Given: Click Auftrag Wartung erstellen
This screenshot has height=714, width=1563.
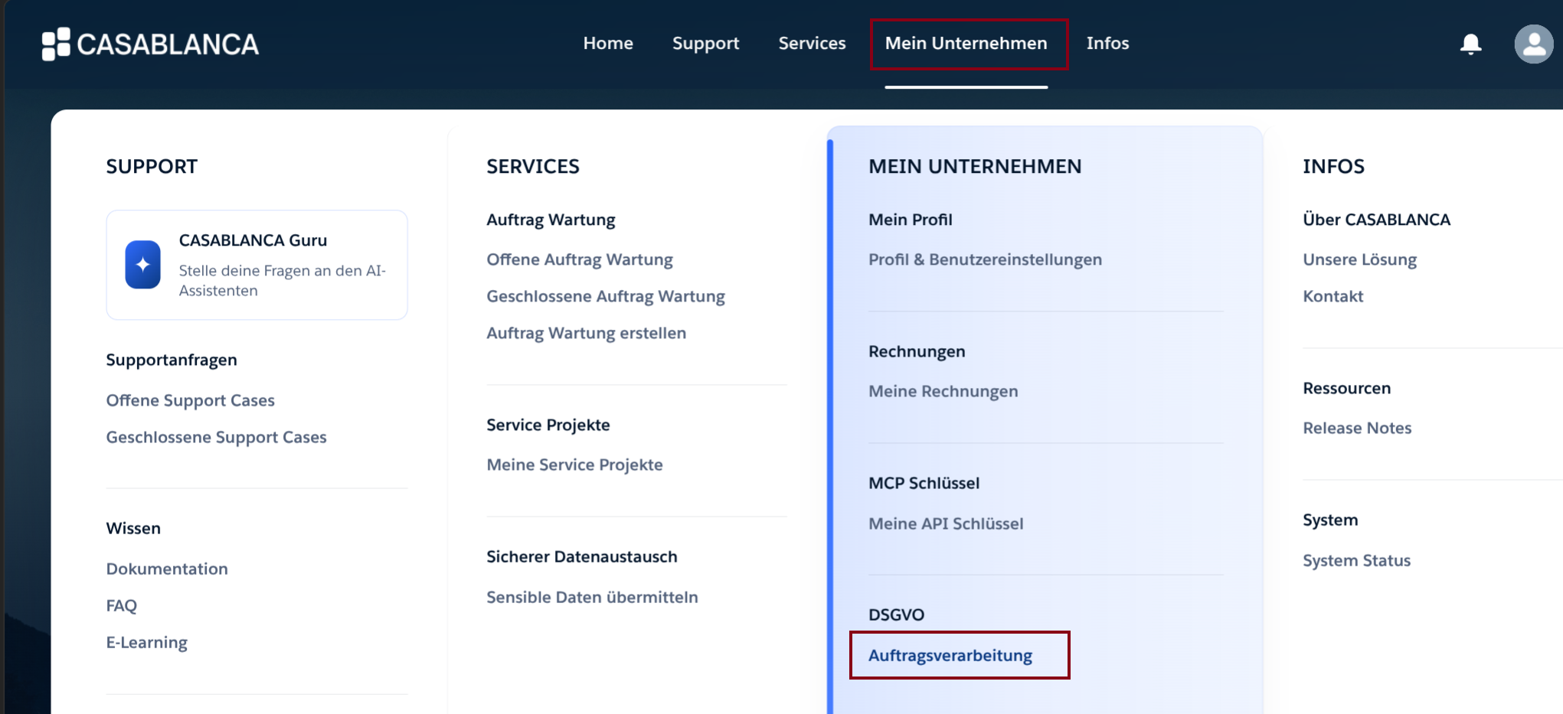Looking at the screenshot, I should pos(587,333).
